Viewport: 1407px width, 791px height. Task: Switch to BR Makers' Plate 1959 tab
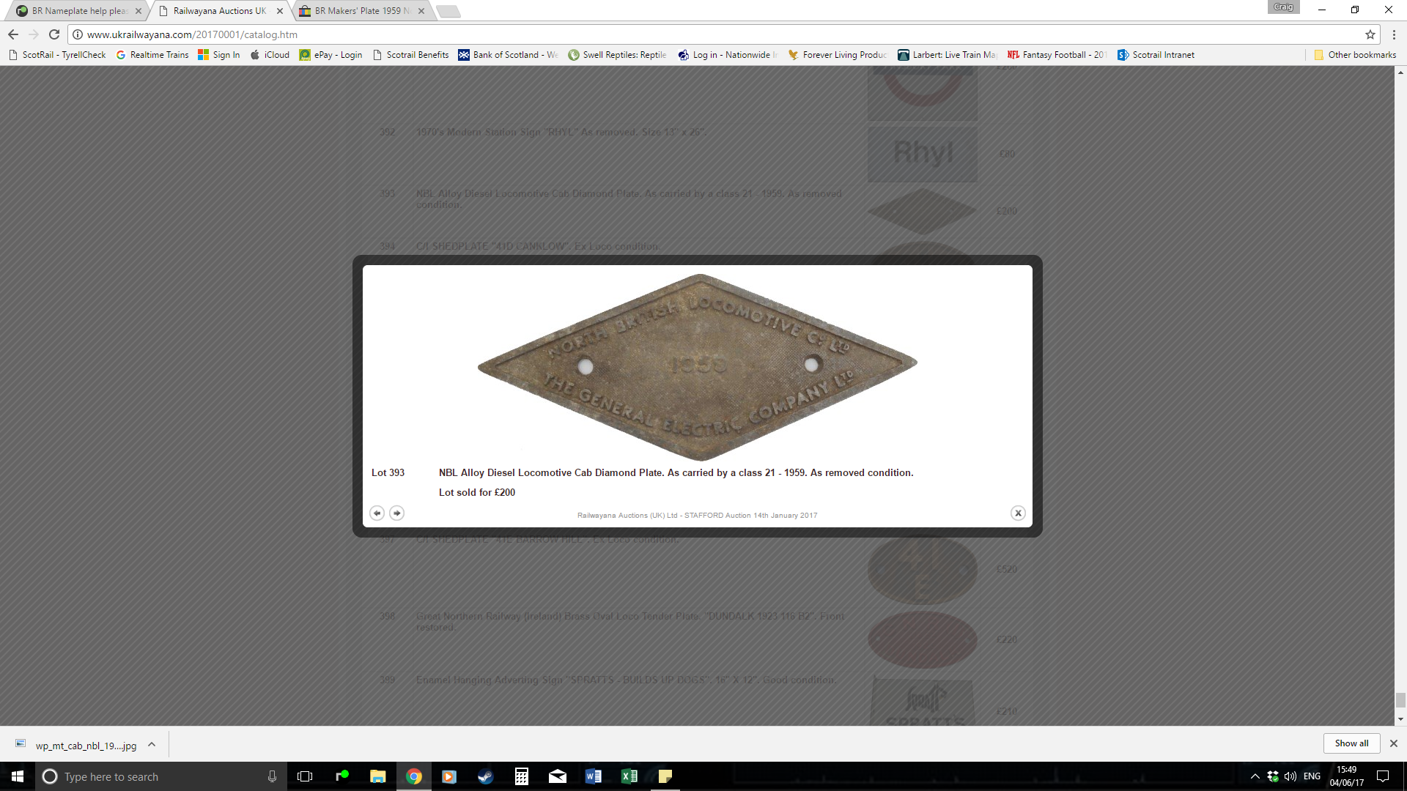click(x=362, y=11)
